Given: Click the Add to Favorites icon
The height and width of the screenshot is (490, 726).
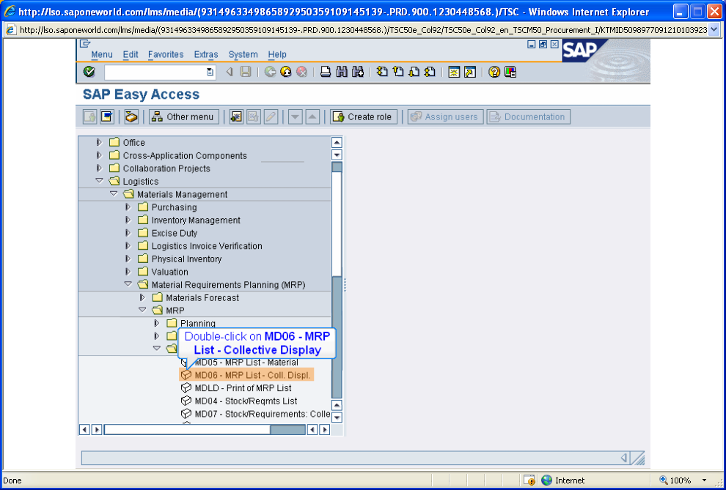Looking at the screenshot, I should [x=236, y=117].
